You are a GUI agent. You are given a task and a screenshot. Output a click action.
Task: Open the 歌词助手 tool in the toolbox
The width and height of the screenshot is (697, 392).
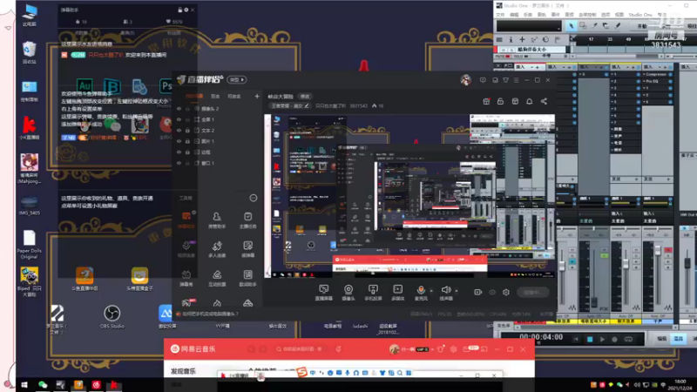tap(247, 278)
